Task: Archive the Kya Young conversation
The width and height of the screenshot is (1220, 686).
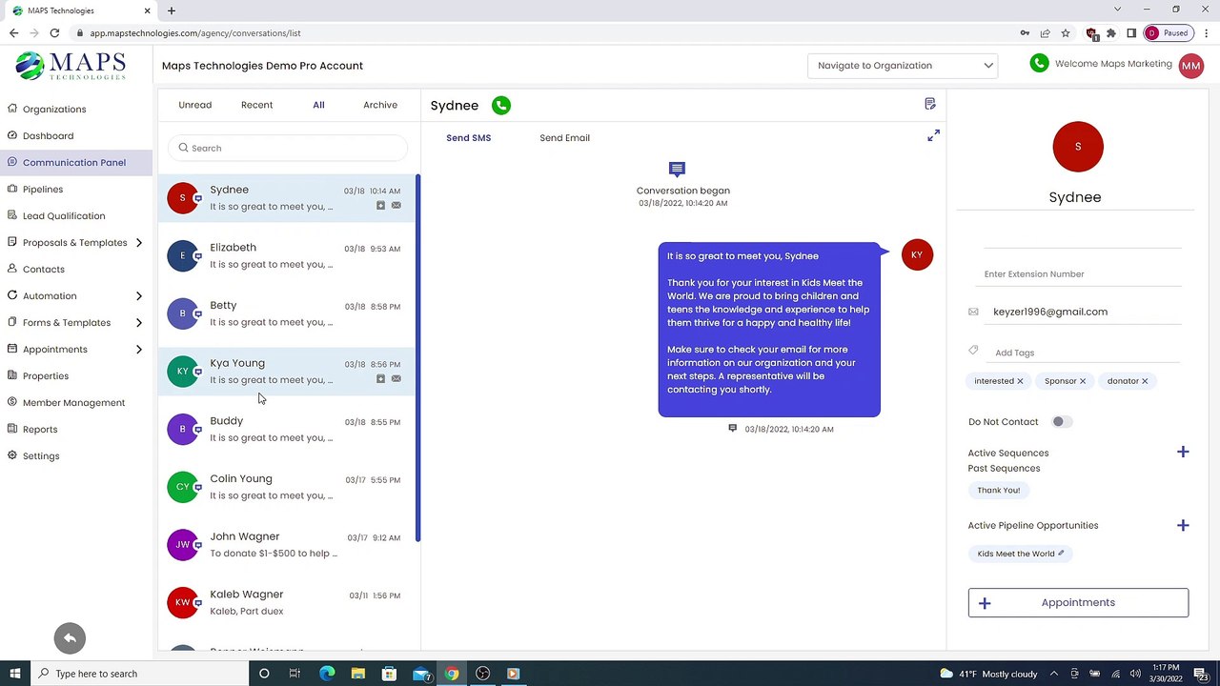Action: [x=380, y=379]
